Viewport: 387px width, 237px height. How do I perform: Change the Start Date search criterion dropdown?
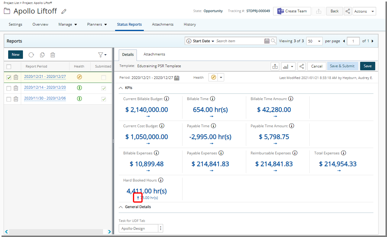(203, 41)
